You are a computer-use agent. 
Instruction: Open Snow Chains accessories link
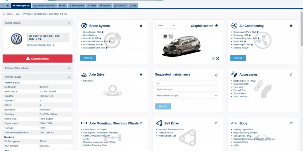click(x=239, y=94)
